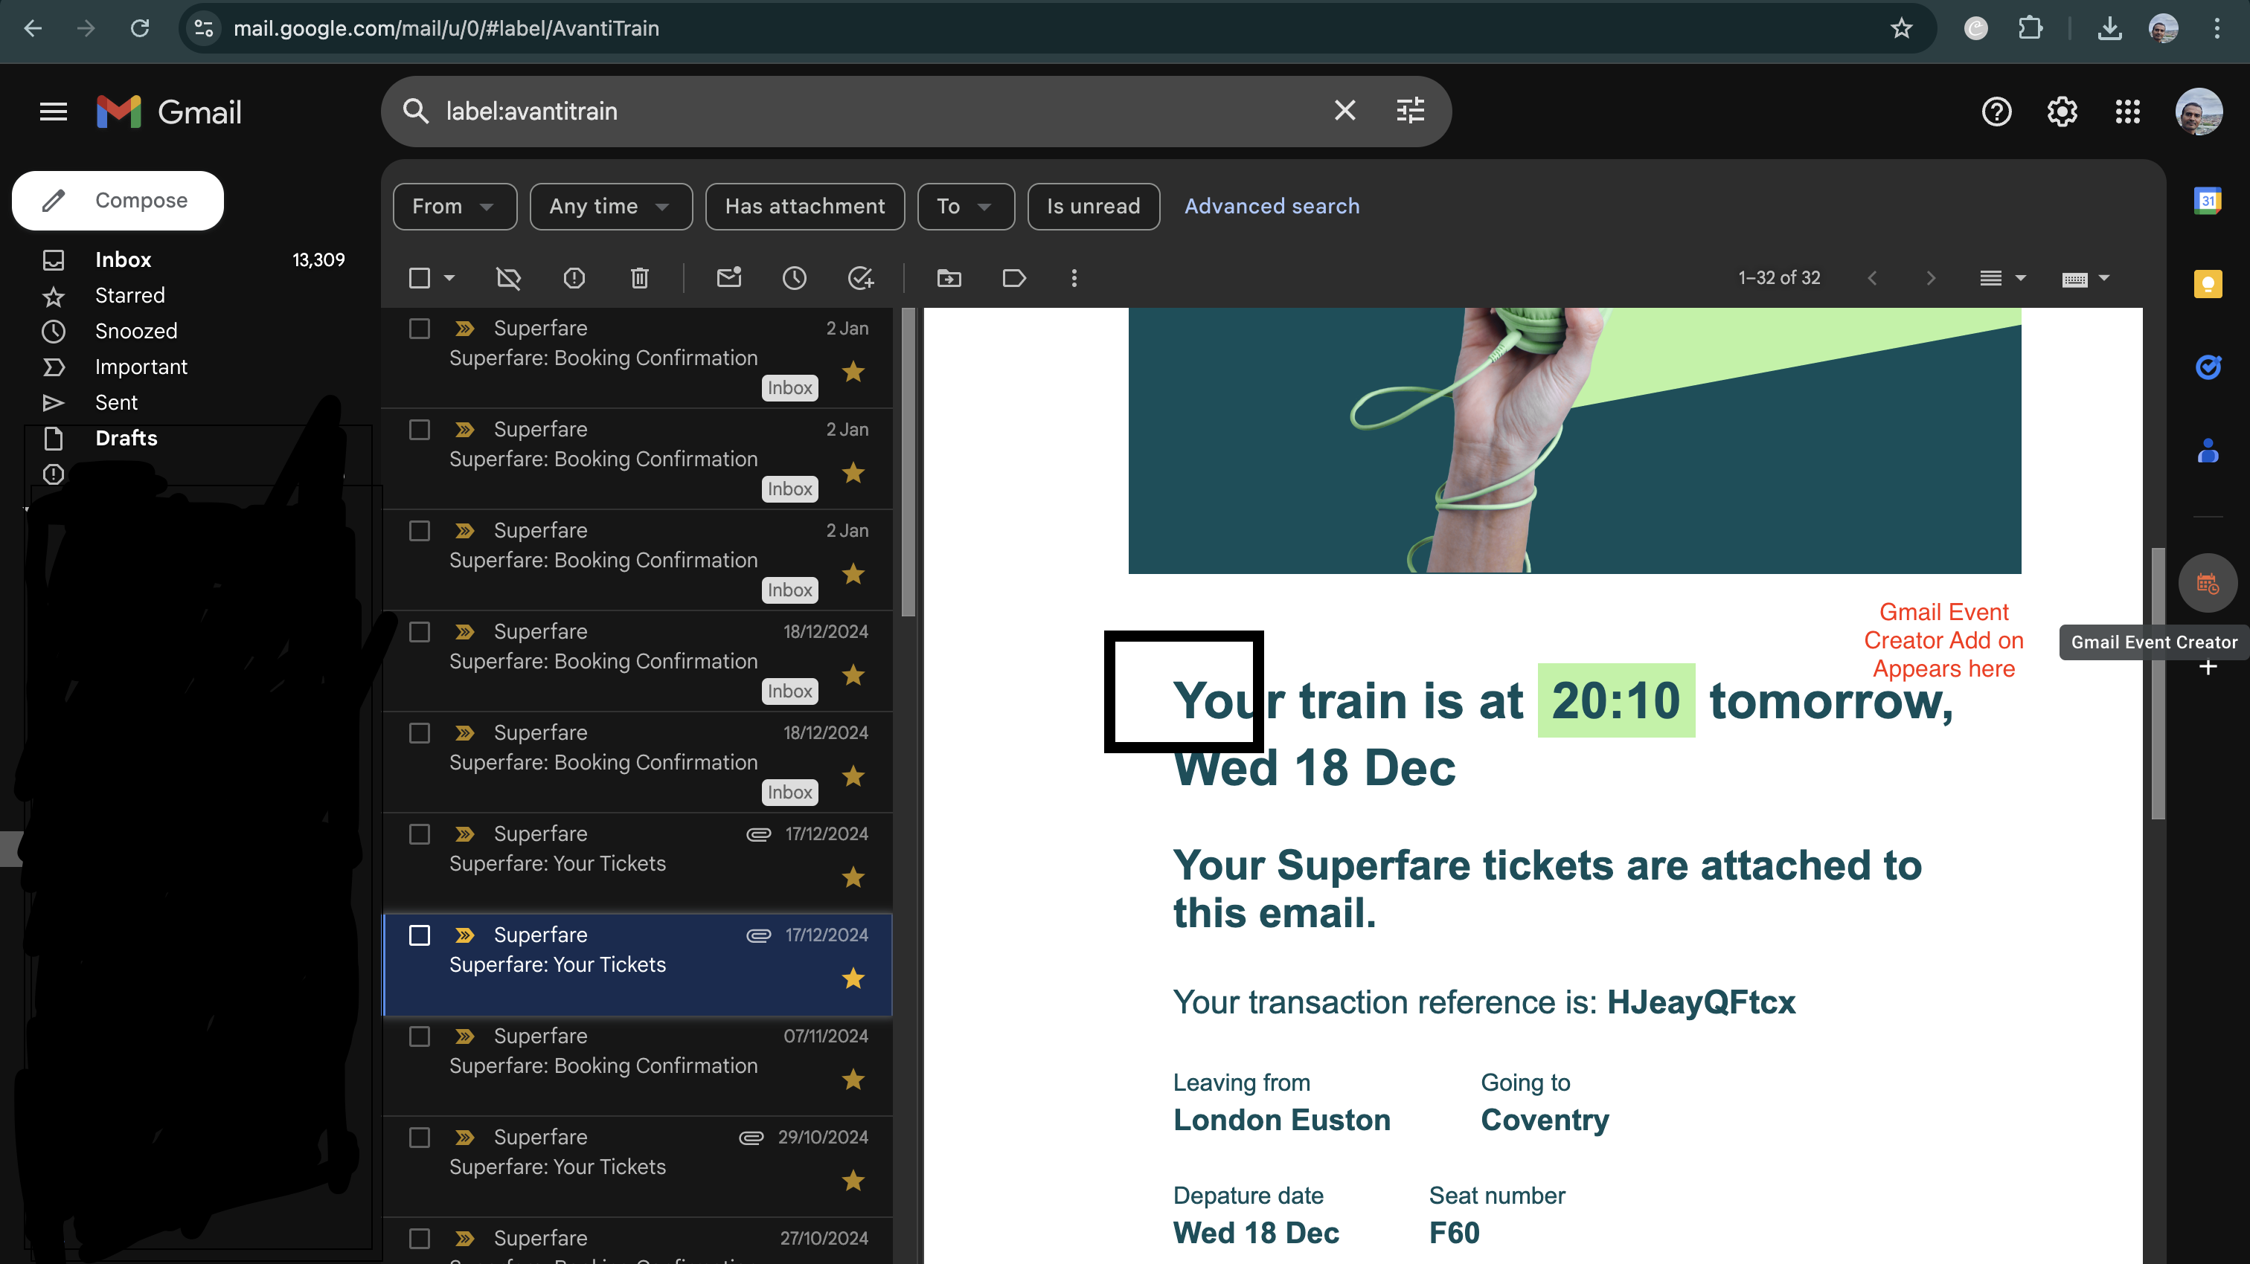2250x1264 pixels.
Task: Click the Delete trash icon in toolbar
Action: tap(639, 277)
